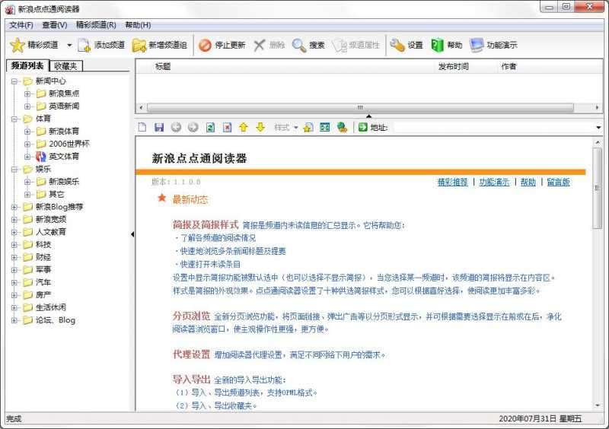Select the 人文教育 folder

point(45,232)
